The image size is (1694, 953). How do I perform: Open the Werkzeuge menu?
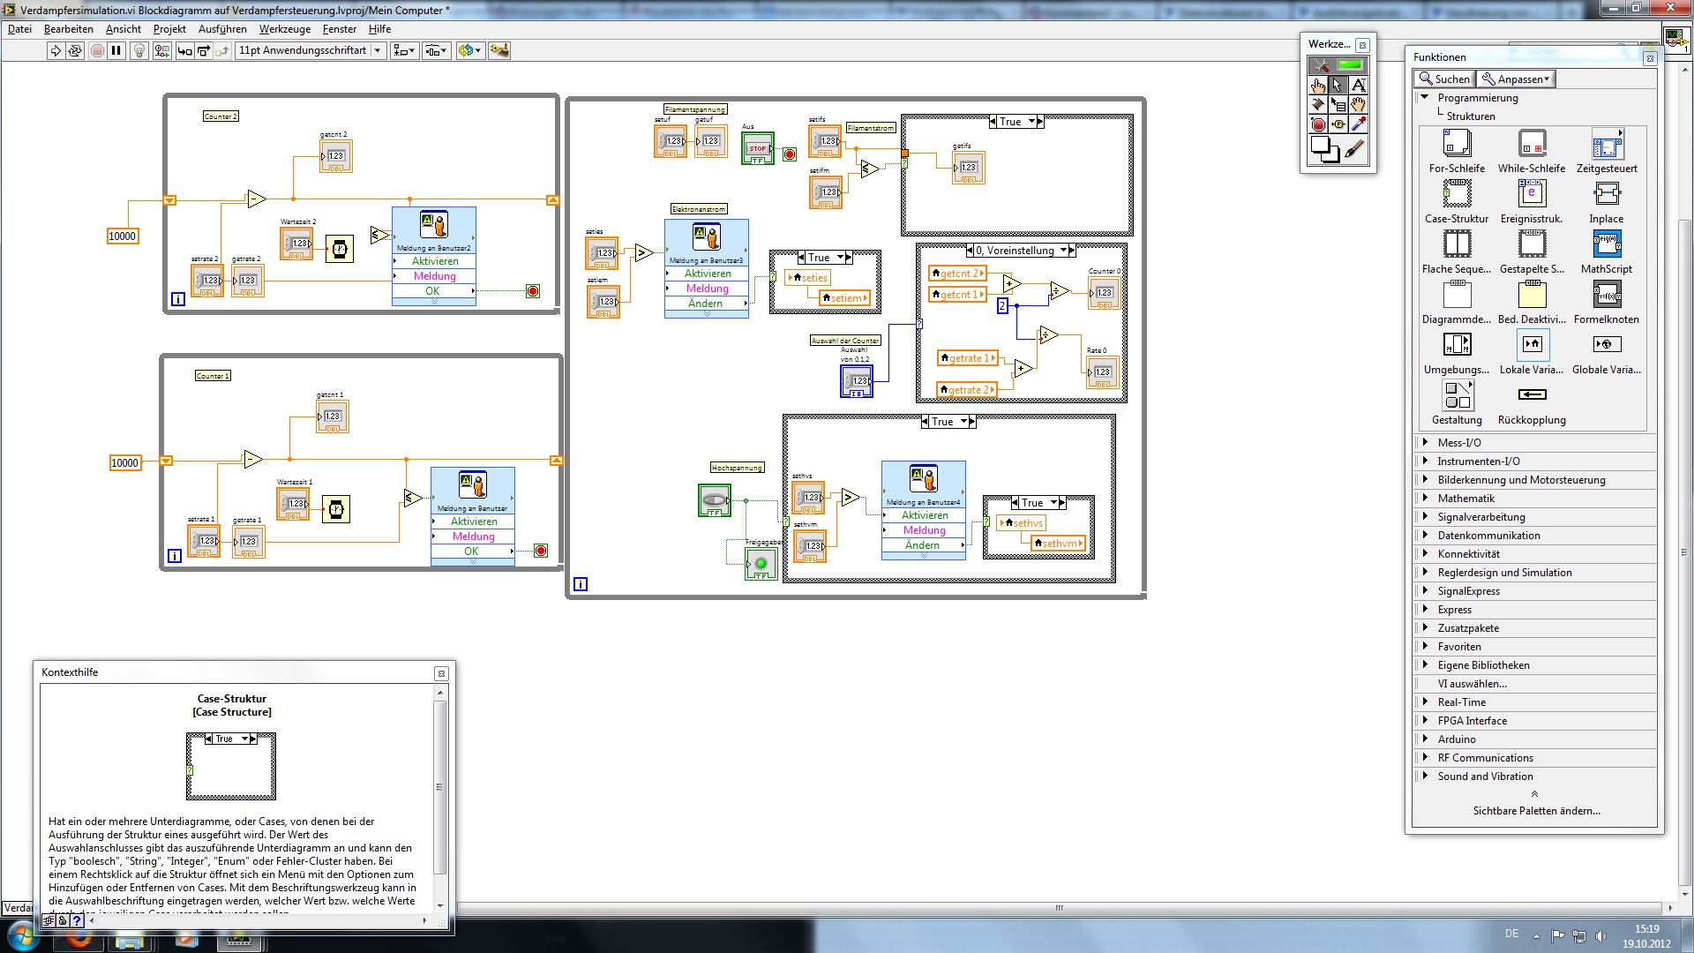click(x=284, y=29)
